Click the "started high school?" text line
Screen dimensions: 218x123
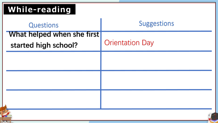click(x=44, y=45)
